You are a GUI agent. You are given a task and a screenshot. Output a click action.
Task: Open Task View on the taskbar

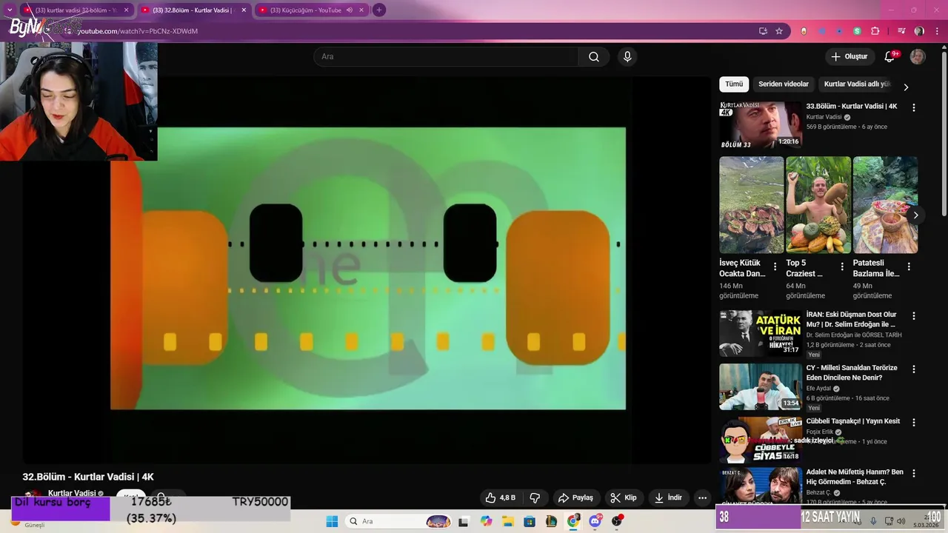coord(463,521)
